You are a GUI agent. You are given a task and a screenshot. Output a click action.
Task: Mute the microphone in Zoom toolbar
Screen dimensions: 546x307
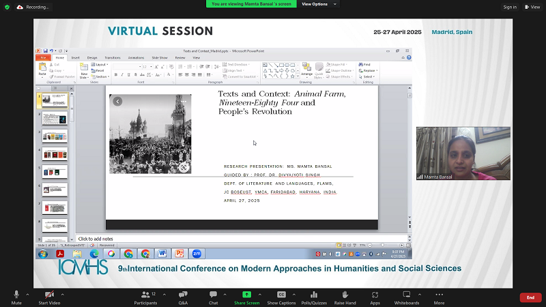pos(16,295)
